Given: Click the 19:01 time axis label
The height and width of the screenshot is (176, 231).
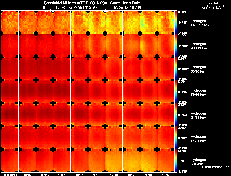Looking at the screenshot, I should [x=148, y=175].
